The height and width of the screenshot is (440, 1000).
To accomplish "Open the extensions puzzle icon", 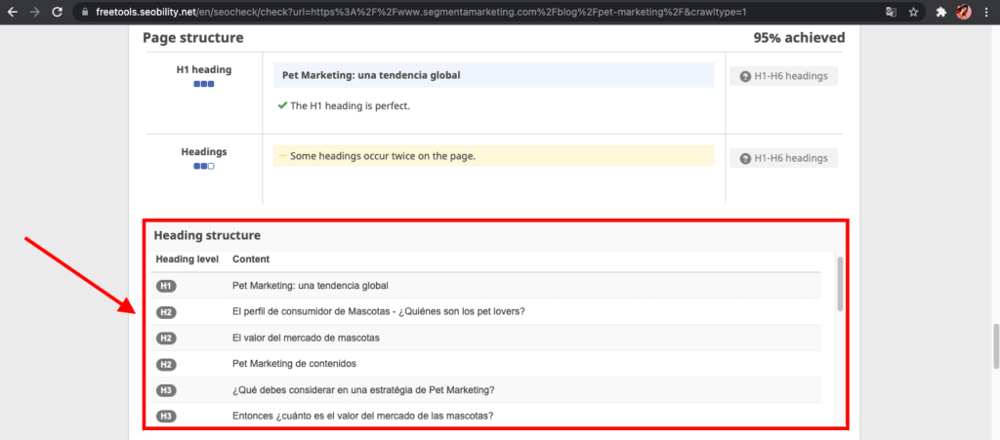I will 940,12.
